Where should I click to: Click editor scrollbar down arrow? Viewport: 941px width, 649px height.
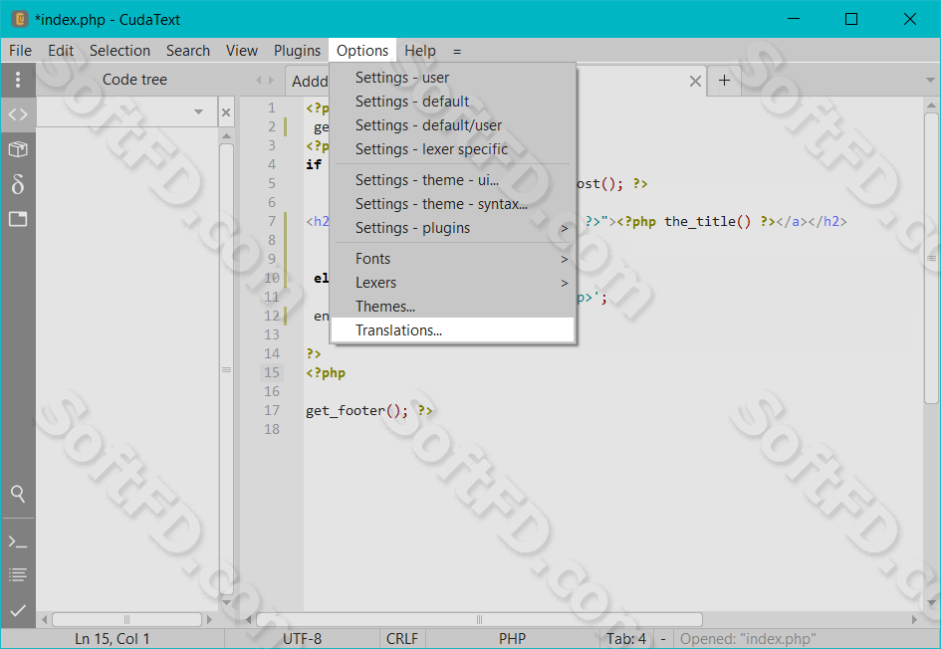(x=931, y=603)
